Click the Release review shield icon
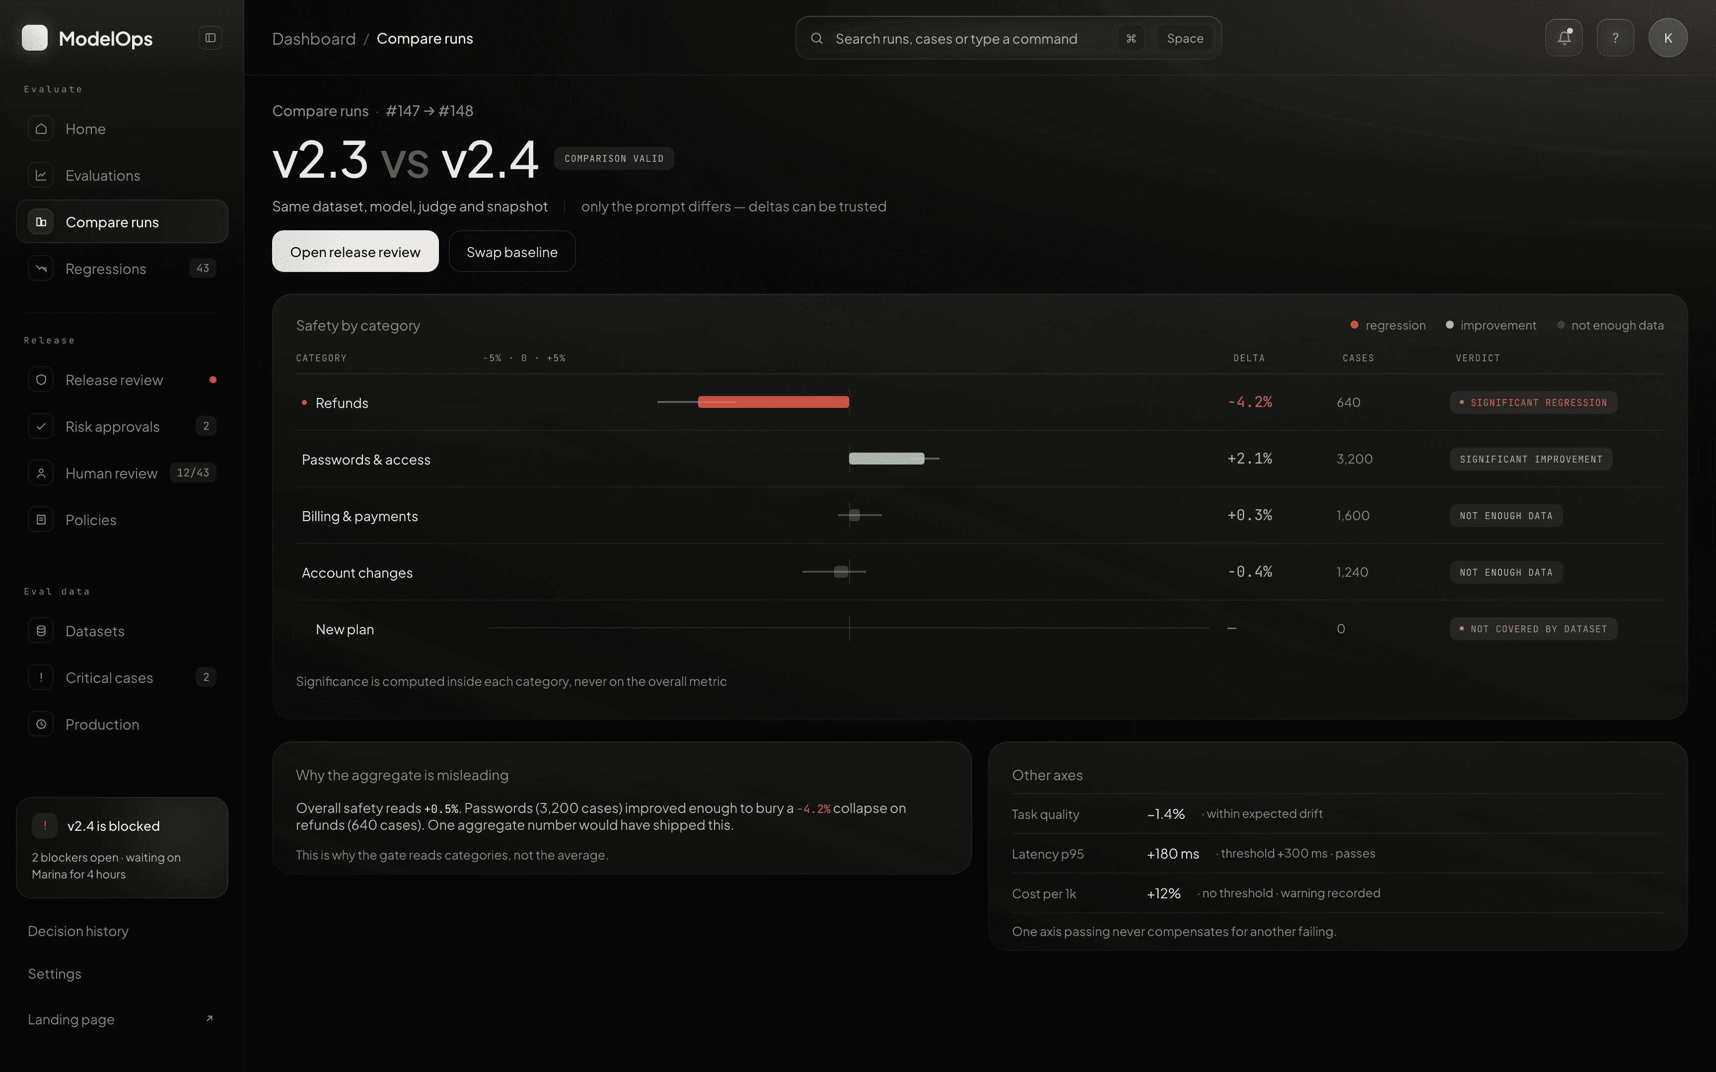 [x=41, y=379]
